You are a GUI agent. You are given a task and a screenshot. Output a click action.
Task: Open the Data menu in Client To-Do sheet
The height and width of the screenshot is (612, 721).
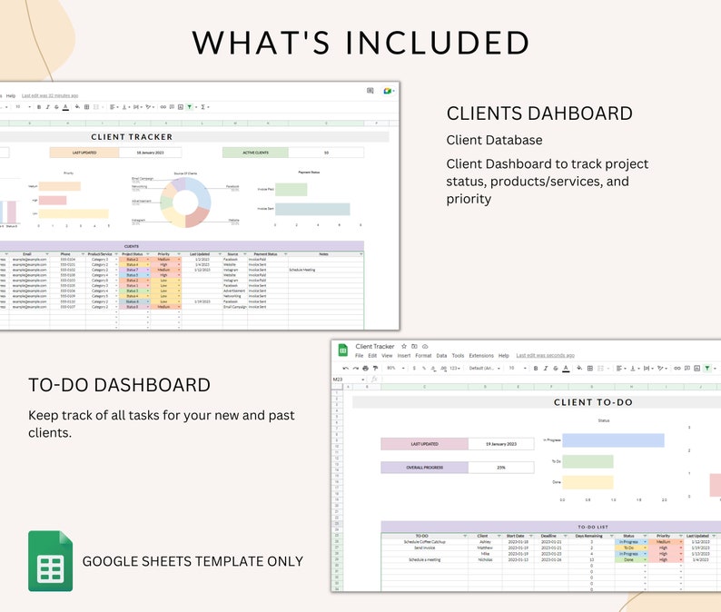click(x=441, y=356)
